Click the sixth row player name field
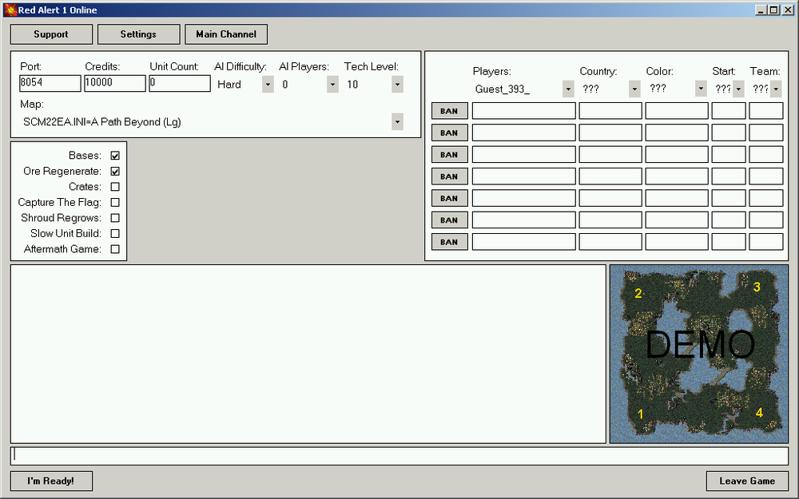The height and width of the screenshot is (499, 799). point(524,220)
